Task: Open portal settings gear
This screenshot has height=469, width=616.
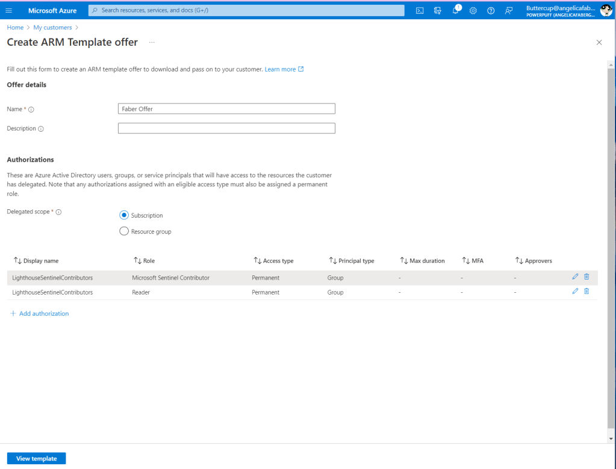Action: (x=473, y=10)
